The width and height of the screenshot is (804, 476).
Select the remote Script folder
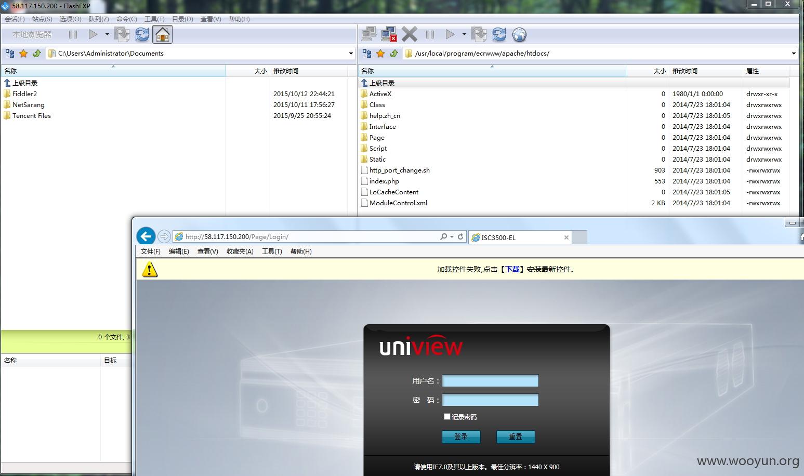point(378,148)
